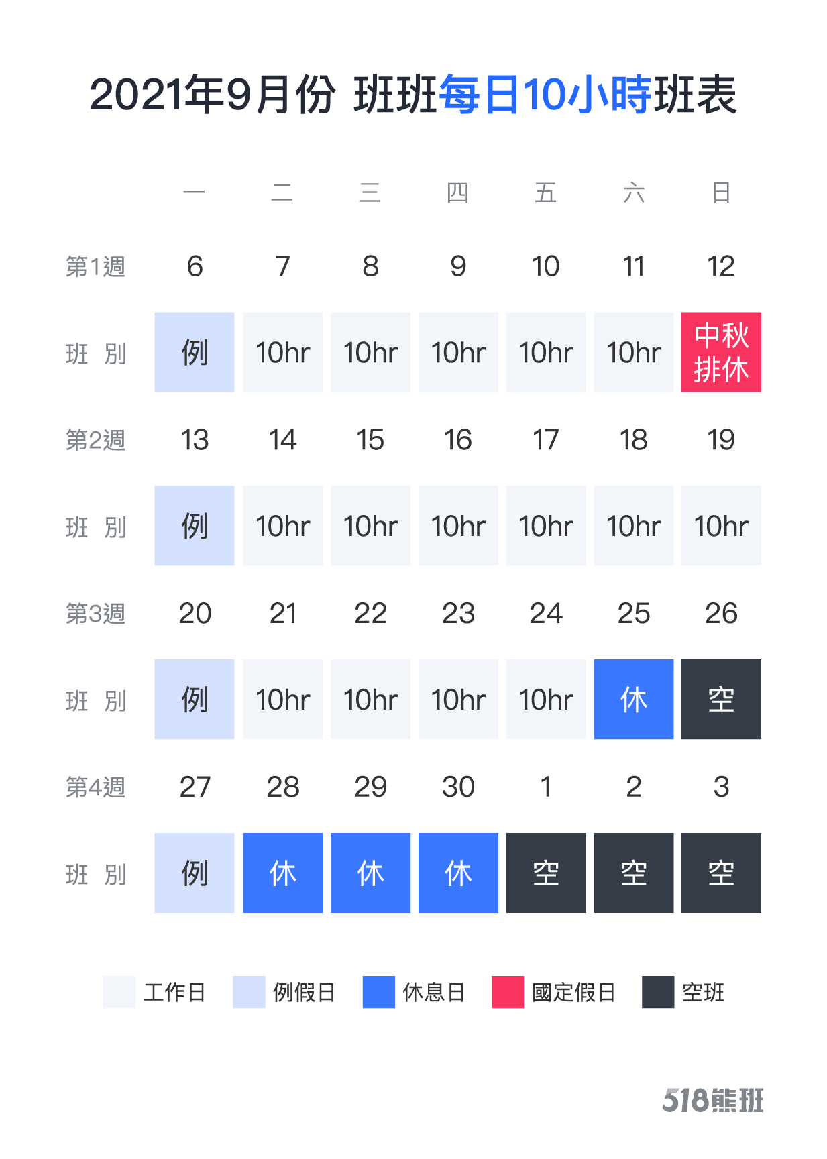Click the pale blue 例假日 legend swatch
827x1159 pixels.
tap(249, 992)
